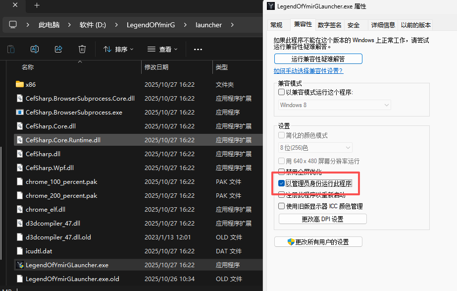This screenshot has height=291, width=457.
Task: Enable 以兼容模式运行这个程序 checkbox
Action: pyautogui.click(x=282, y=92)
